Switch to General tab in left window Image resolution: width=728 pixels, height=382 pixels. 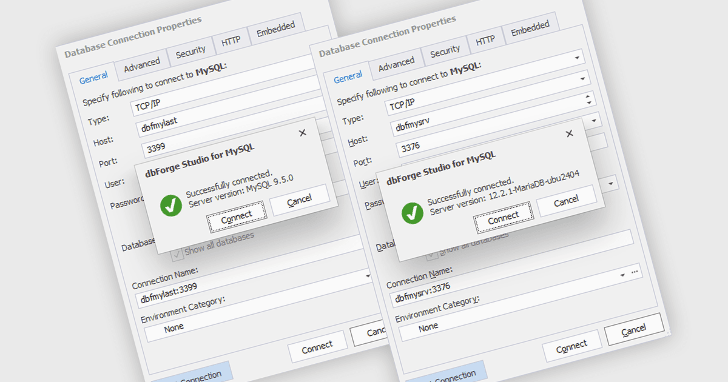coord(93,76)
